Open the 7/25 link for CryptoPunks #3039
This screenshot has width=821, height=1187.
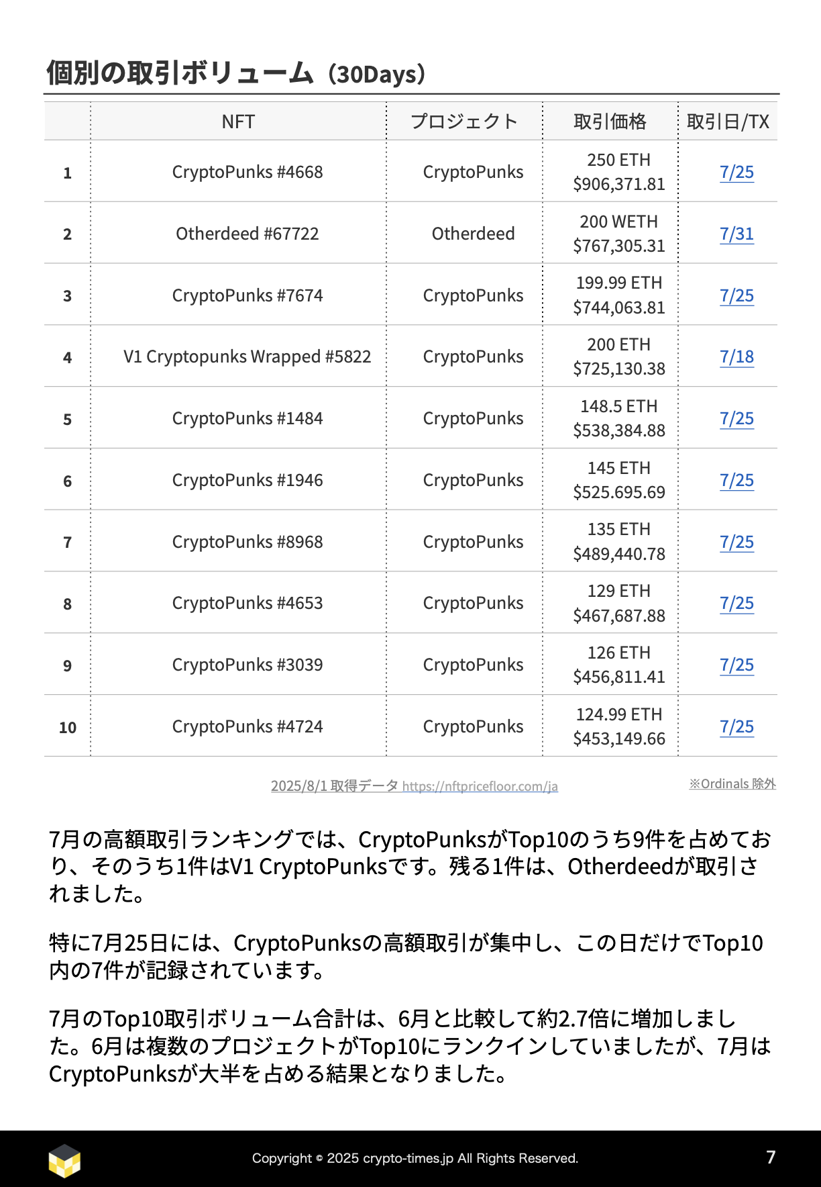[x=736, y=665]
